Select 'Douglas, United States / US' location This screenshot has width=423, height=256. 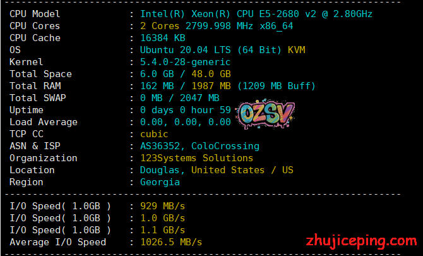(217, 170)
